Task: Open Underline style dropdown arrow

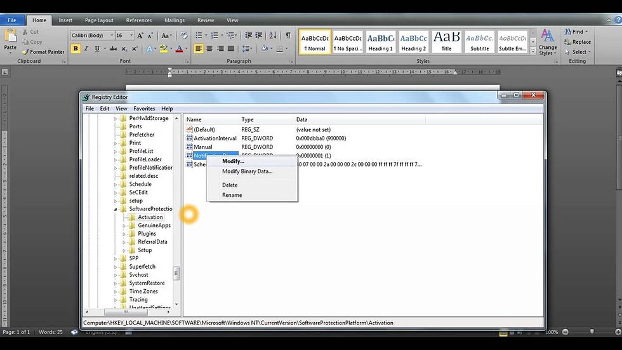Action: pos(105,48)
